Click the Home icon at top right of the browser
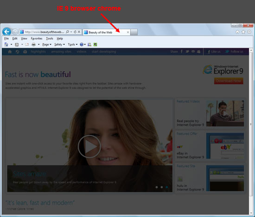The image size is (255, 217). click(237, 32)
